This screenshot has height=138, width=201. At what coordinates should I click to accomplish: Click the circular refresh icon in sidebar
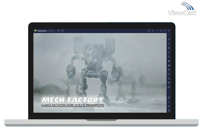pos(169,87)
